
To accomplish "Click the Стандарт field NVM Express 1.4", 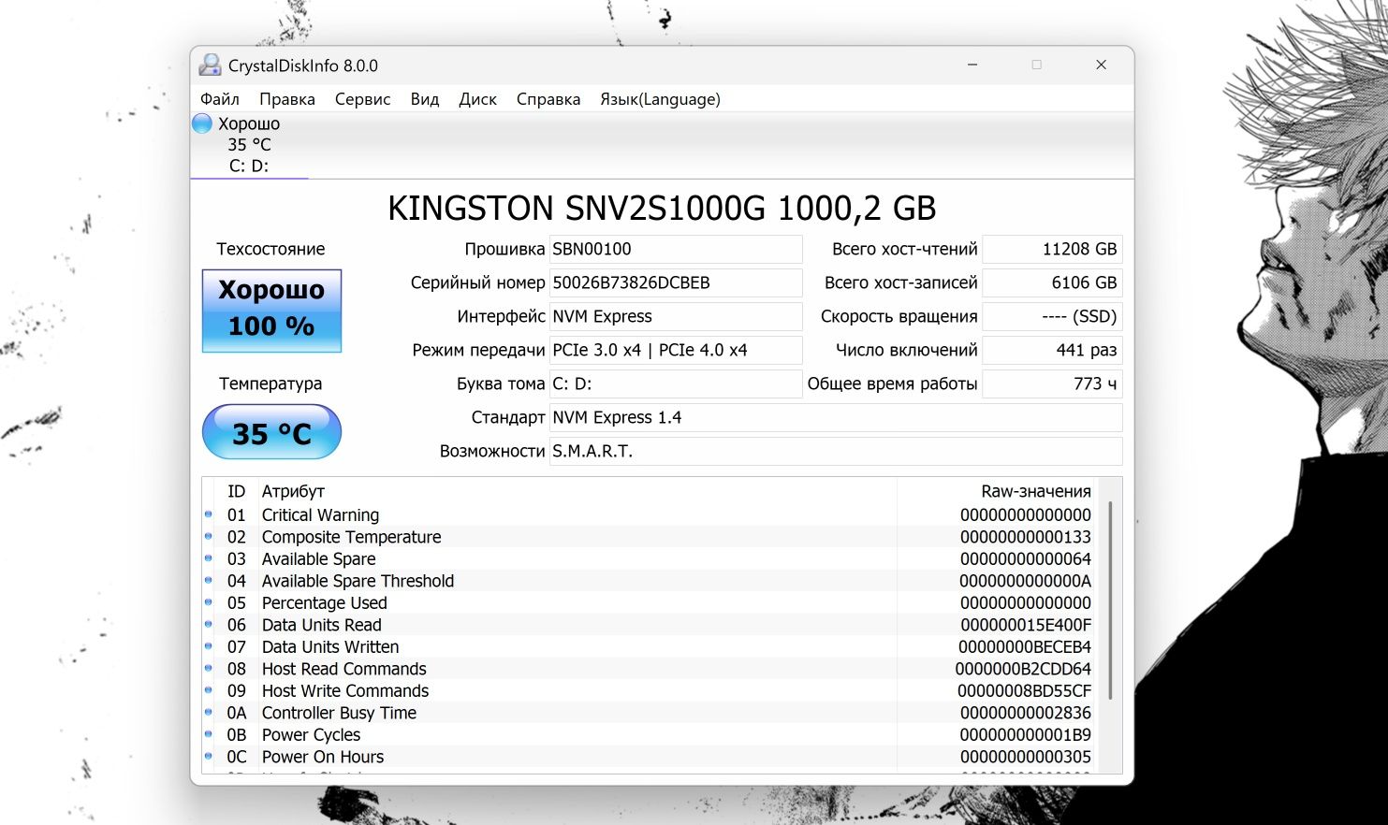I will click(x=835, y=417).
